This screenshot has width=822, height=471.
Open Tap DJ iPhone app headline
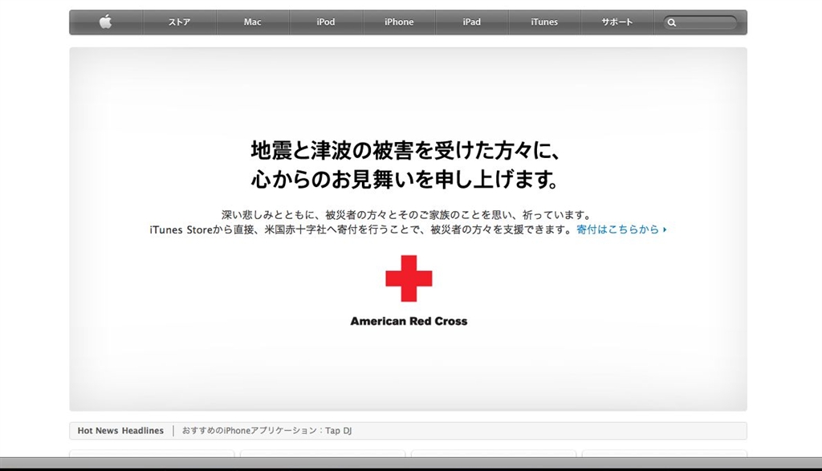pos(267,431)
